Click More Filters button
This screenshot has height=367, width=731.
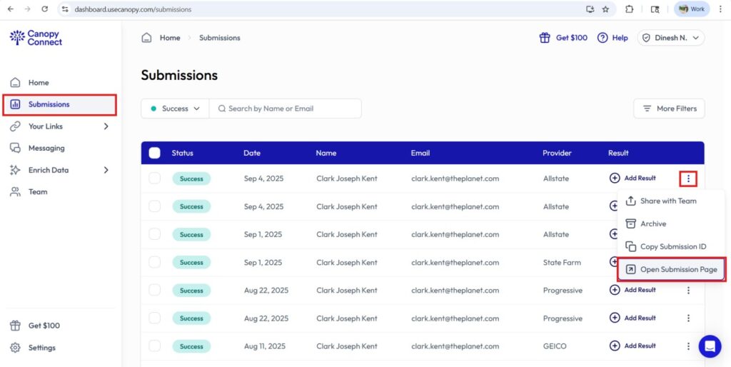669,109
